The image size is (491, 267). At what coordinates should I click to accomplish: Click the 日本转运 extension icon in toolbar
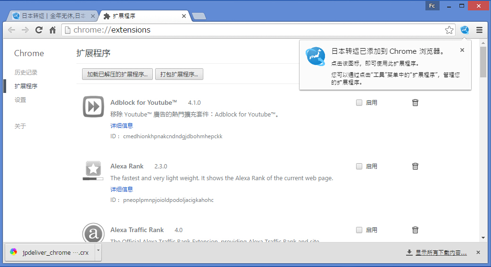point(465,30)
